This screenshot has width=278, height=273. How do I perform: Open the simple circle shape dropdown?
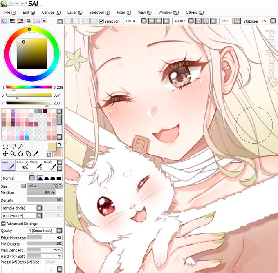(39, 208)
